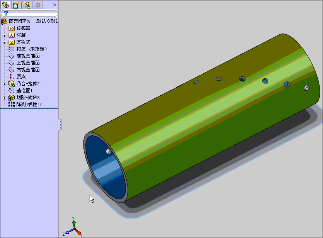Click the 前视基准面 label
Image resolution: width=323 pixels, height=238 pixels.
[x=28, y=56]
